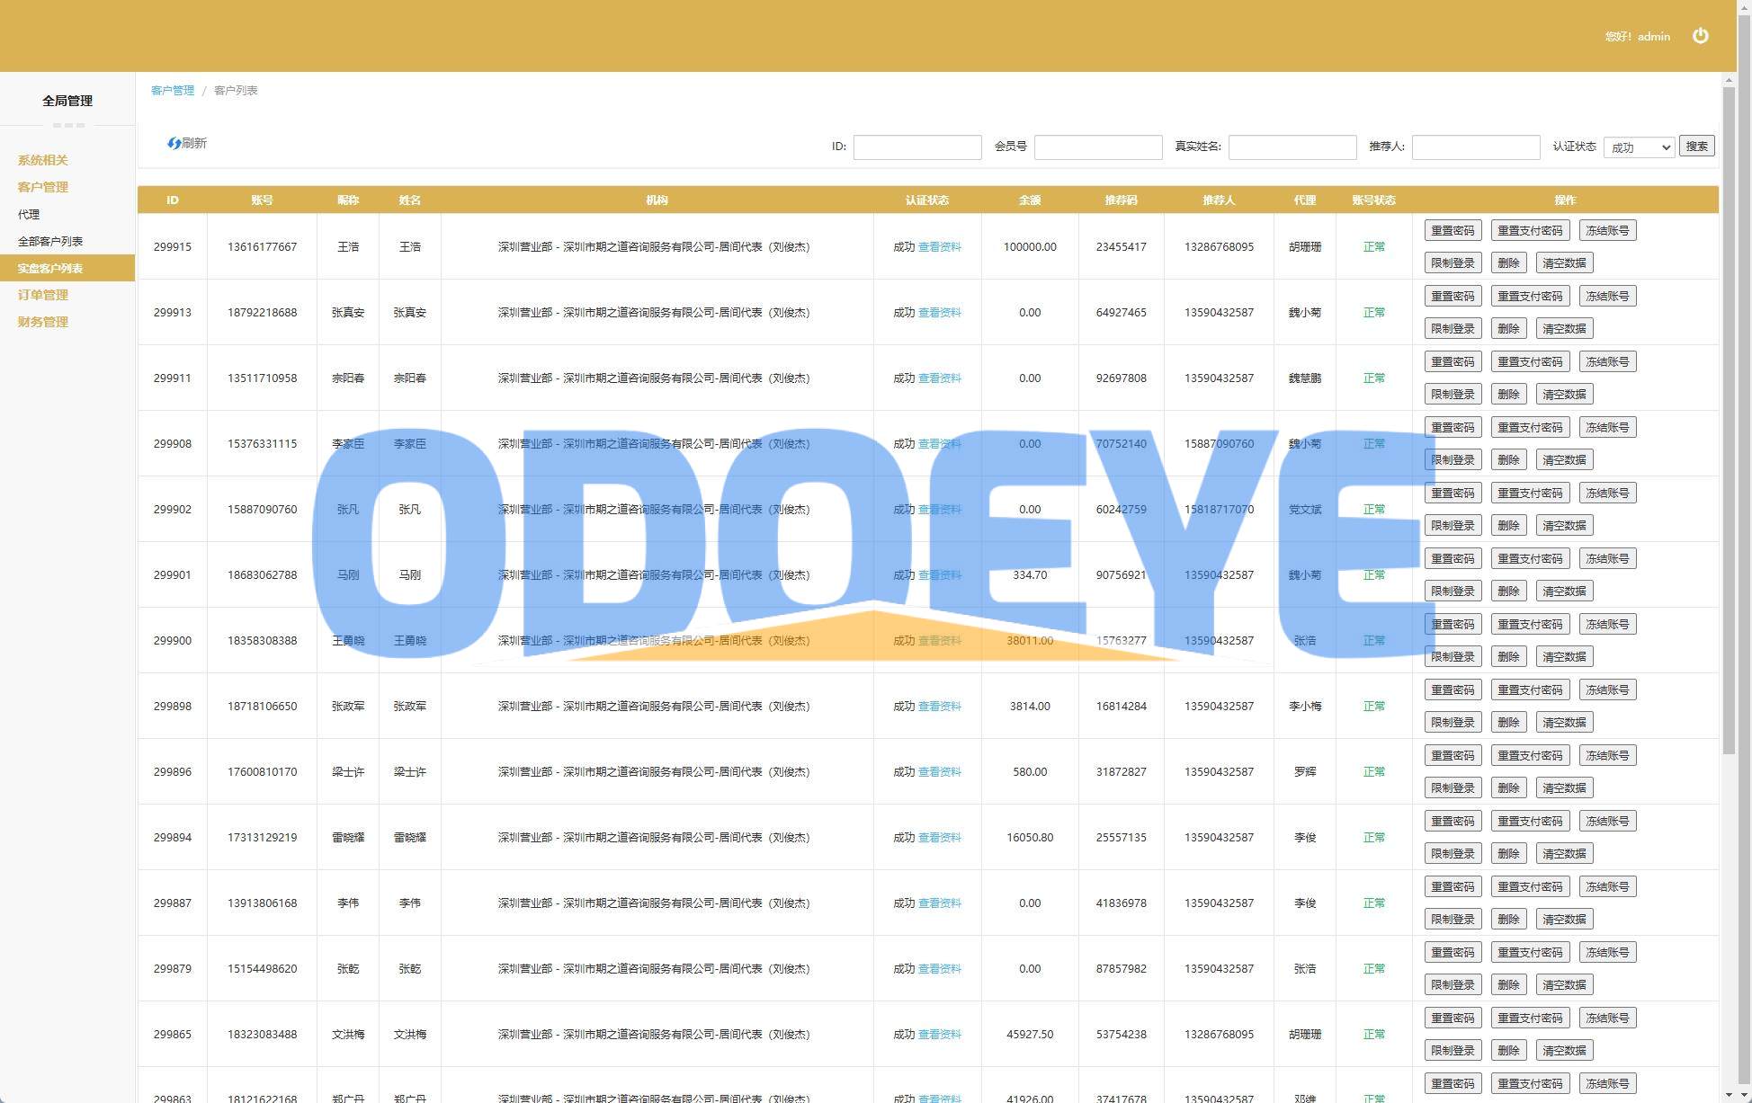1752x1103 pixels.
Task: Click the 账号状态 column header
Action: (1373, 200)
